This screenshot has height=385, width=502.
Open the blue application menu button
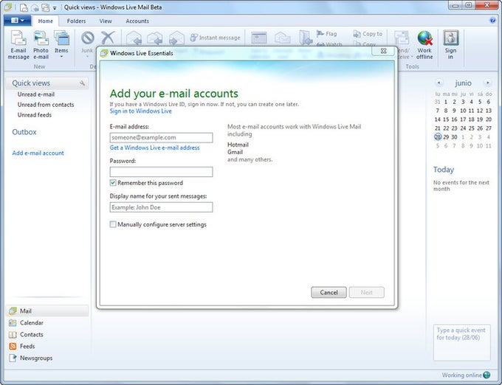17,21
